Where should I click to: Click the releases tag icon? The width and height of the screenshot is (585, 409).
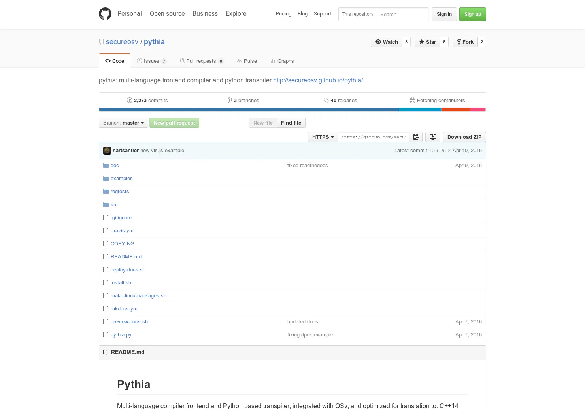pyautogui.click(x=326, y=100)
